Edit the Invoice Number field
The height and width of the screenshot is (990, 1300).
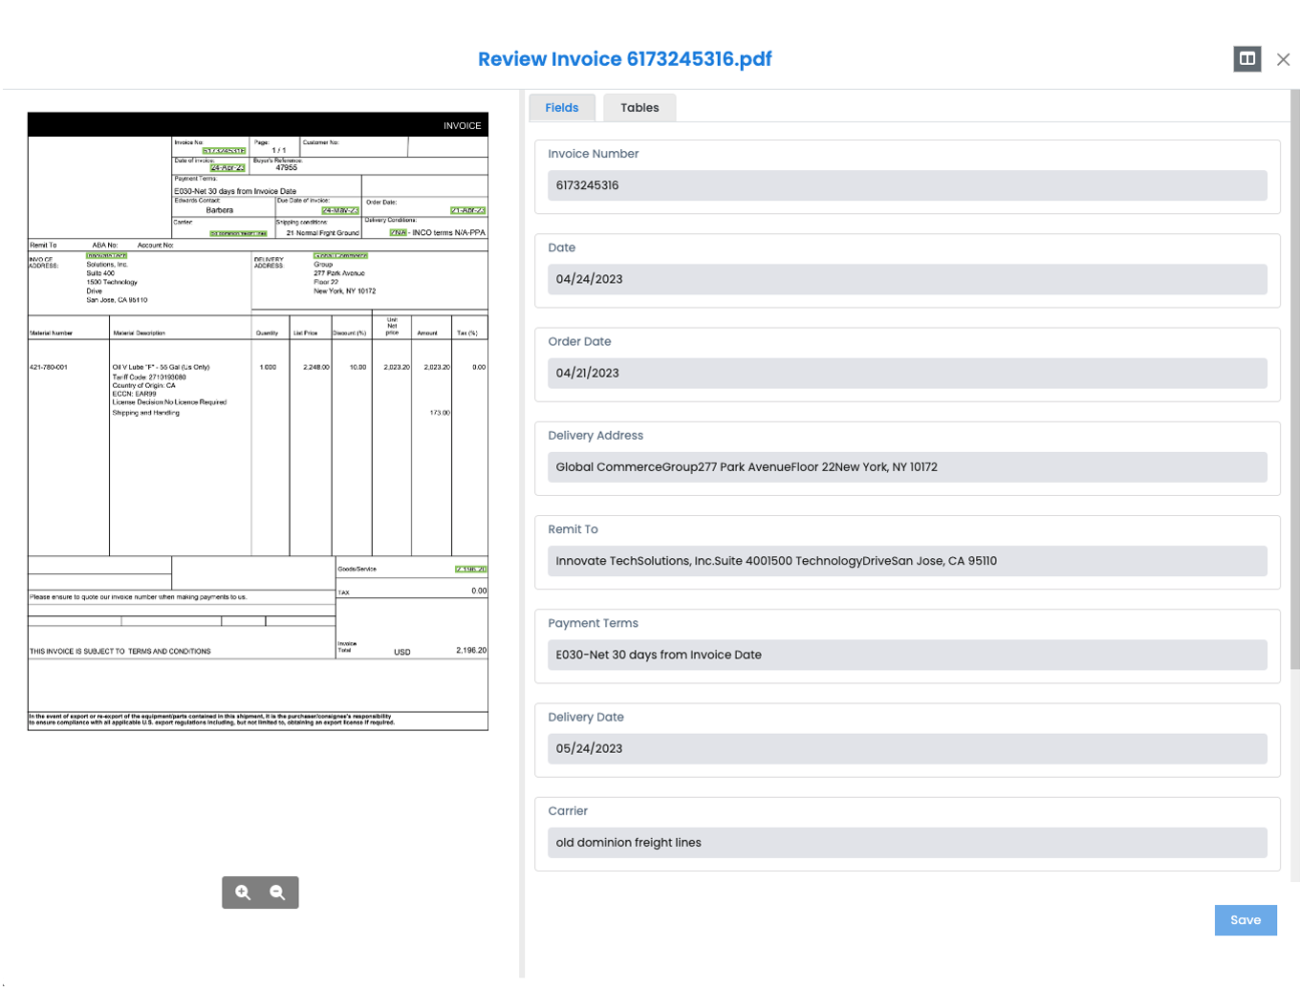(906, 185)
